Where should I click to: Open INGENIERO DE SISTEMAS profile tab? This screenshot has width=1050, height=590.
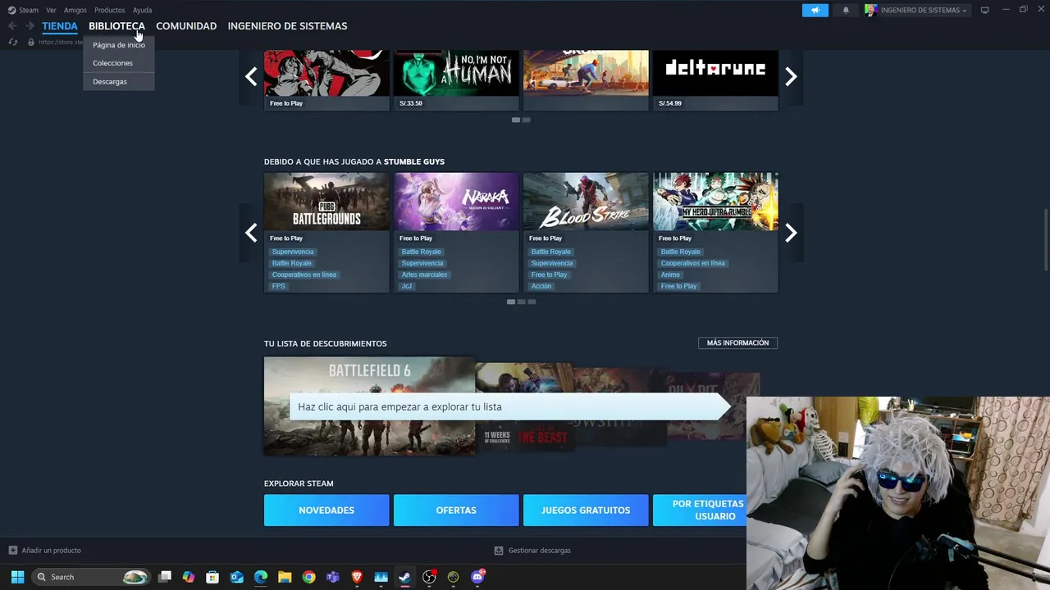(x=287, y=26)
